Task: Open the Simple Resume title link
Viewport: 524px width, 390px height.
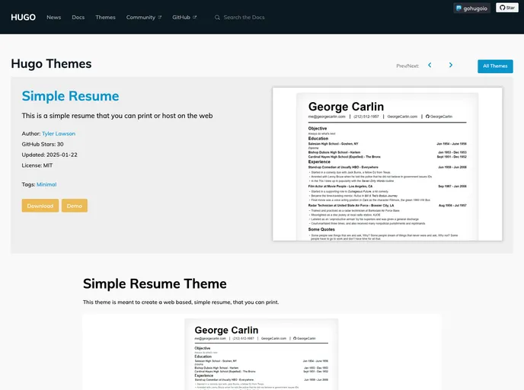Action: pyautogui.click(x=70, y=96)
